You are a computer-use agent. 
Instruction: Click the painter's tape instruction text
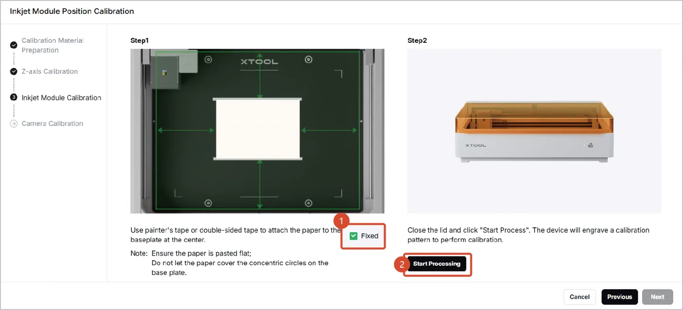pos(236,235)
